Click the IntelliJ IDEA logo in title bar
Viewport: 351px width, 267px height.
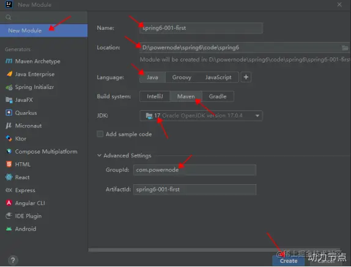(9, 4)
